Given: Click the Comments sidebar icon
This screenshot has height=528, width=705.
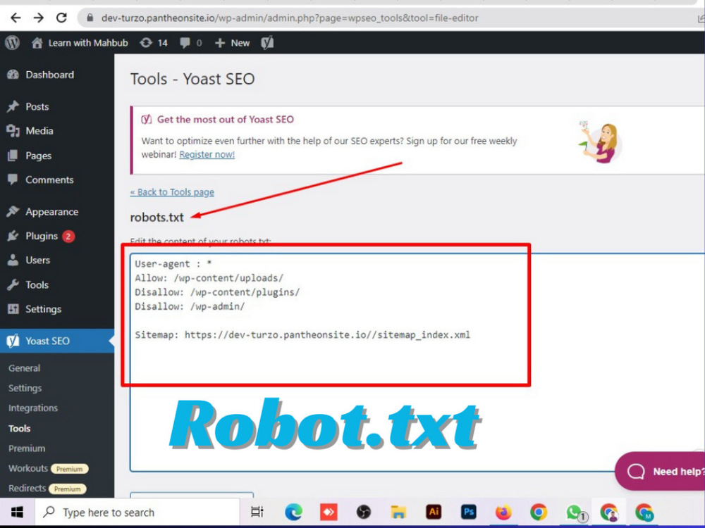Looking at the screenshot, I should tap(13, 180).
